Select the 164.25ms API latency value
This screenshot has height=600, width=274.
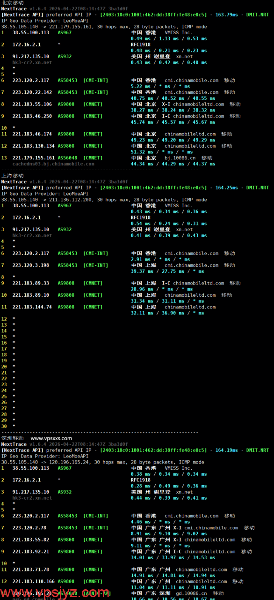[226, 188]
